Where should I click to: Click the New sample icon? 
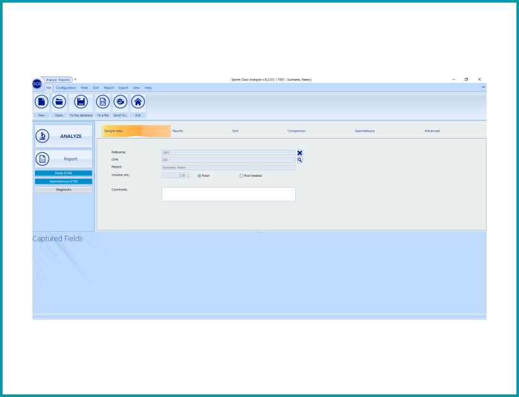42,102
